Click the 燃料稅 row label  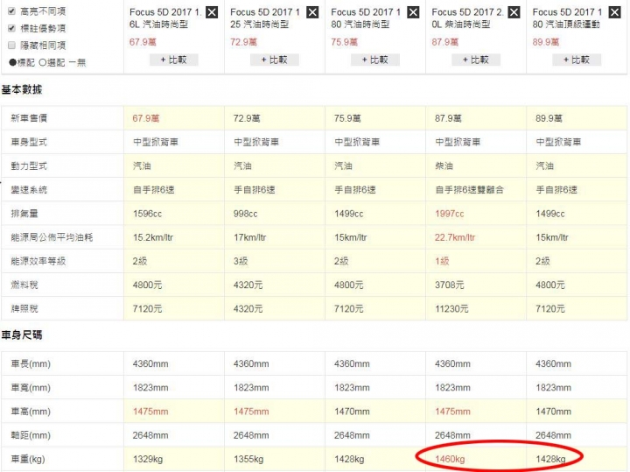pyautogui.click(x=24, y=285)
